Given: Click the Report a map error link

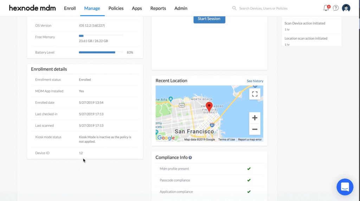Looking at the screenshot, I should click(250, 140).
